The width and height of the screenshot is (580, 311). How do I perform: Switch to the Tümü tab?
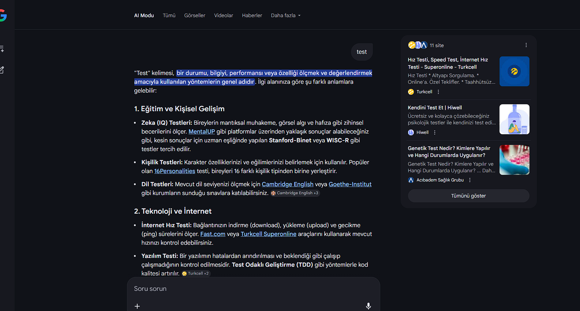[169, 15]
